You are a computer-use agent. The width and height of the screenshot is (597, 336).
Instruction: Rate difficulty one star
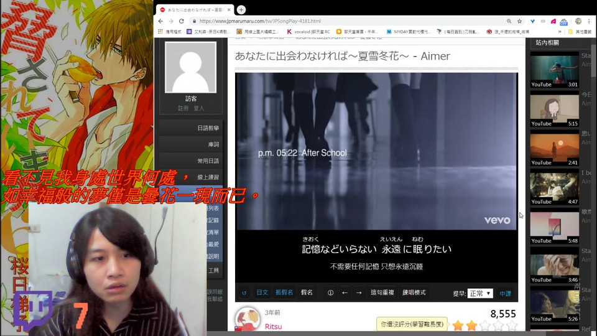[458, 325]
